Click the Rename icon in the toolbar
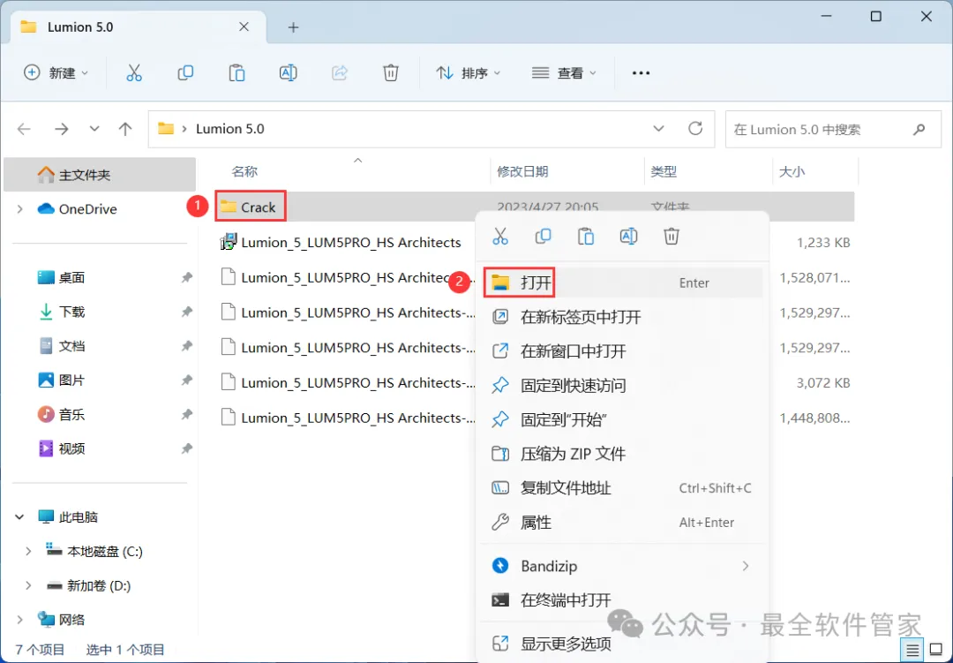The image size is (953, 663). coord(288,73)
